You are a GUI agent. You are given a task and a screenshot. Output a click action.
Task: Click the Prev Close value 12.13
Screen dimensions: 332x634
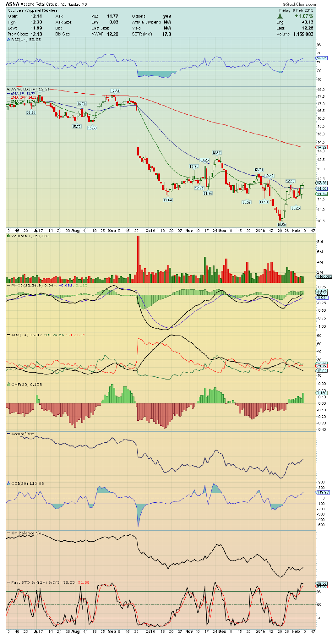tap(36, 34)
